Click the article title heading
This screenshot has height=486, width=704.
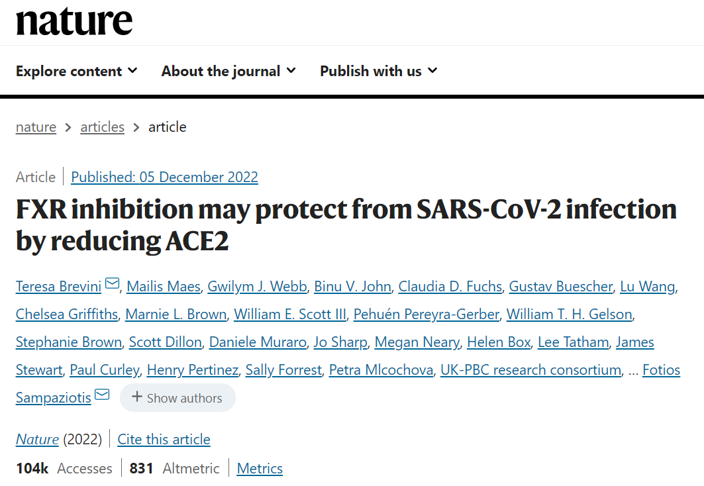(346, 224)
